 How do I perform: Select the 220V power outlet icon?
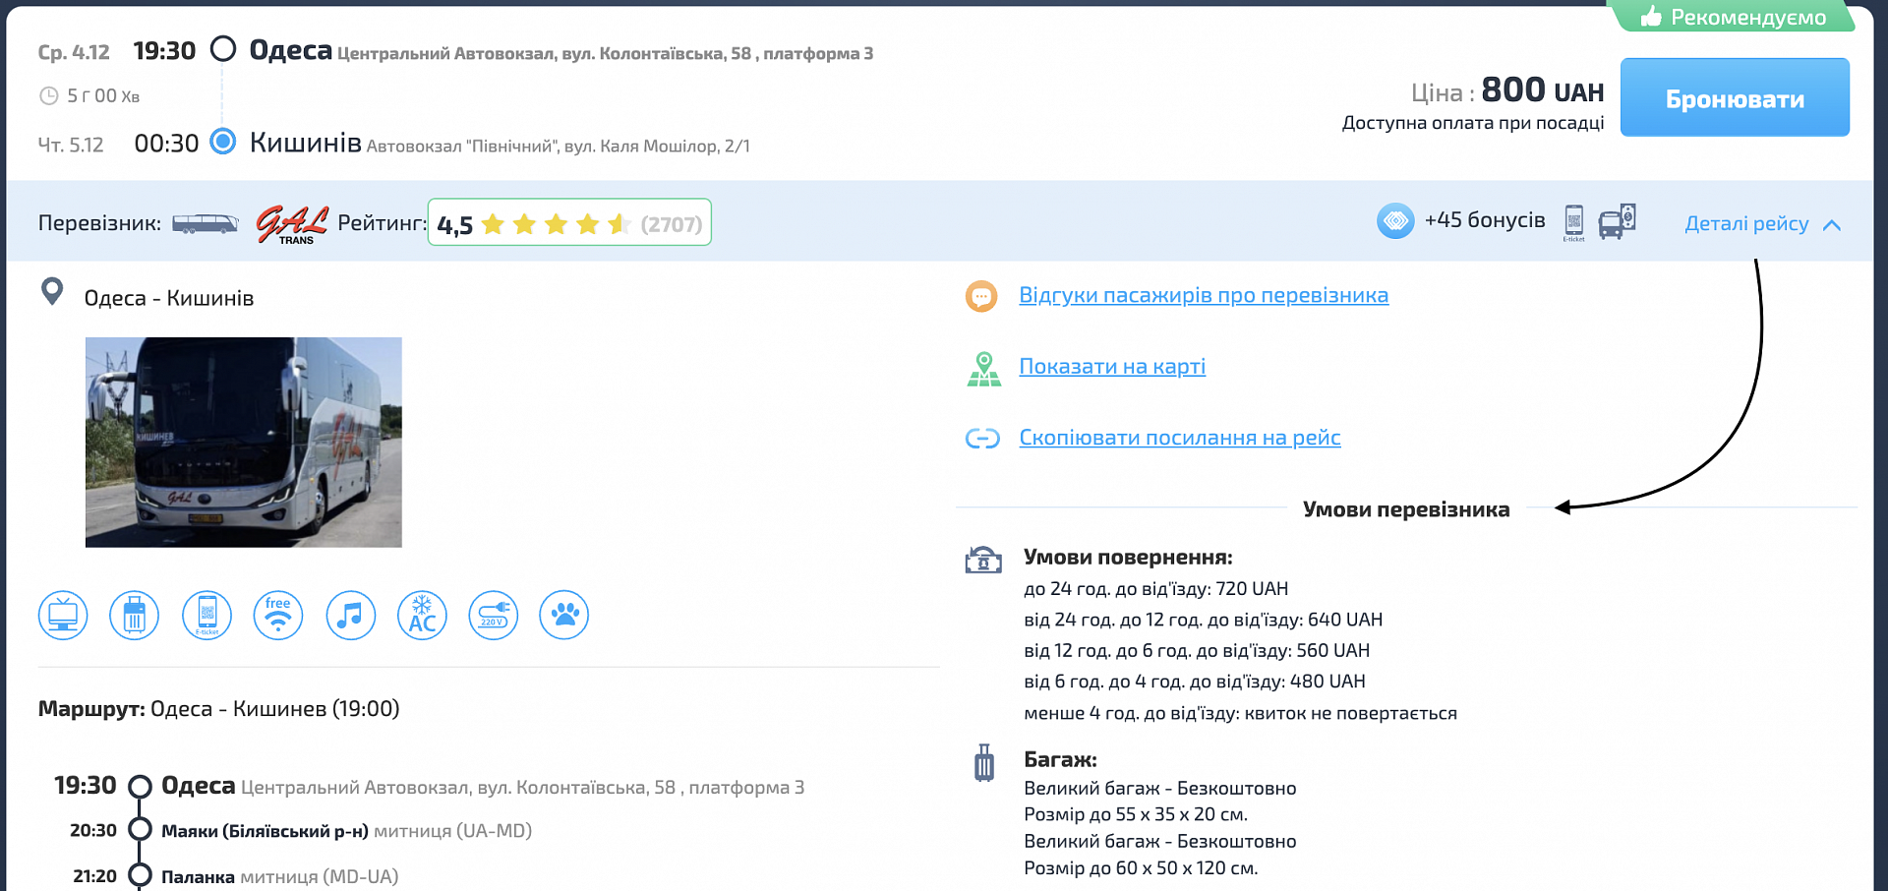494,615
